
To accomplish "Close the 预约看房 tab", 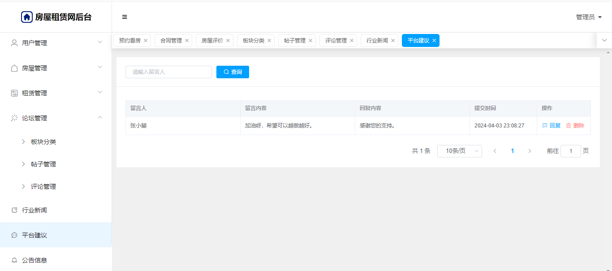I will click(x=146, y=41).
